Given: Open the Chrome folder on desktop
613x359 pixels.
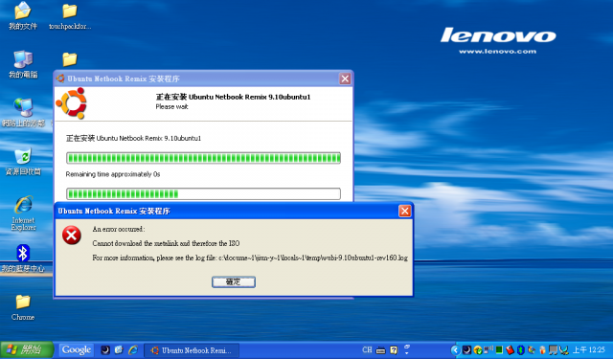Looking at the screenshot, I should click(x=23, y=307).
